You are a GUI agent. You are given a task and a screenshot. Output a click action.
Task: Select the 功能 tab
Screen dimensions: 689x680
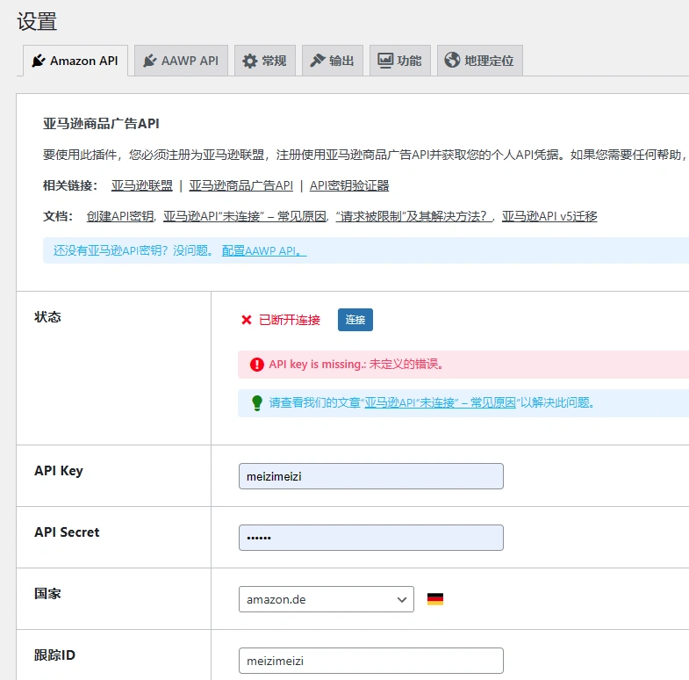click(400, 61)
